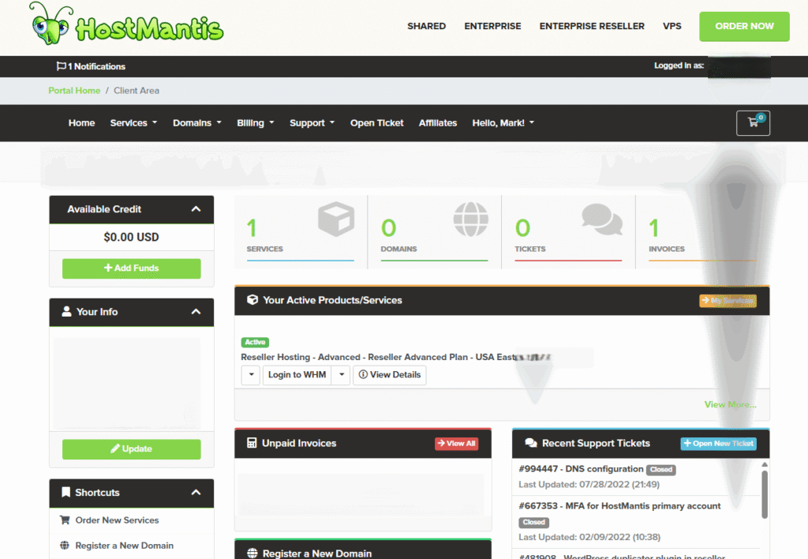The width and height of the screenshot is (808, 559).
Task: Click the globe icon beside Register a New Domain shortcut
Action: point(65,545)
